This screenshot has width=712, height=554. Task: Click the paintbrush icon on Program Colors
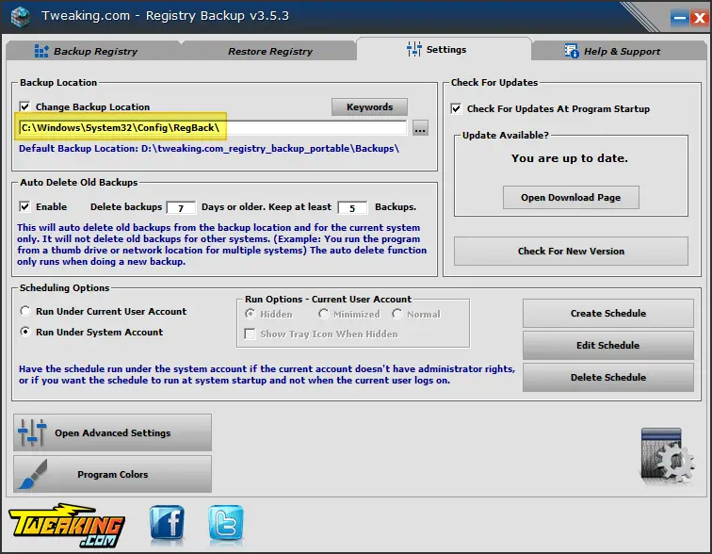point(33,474)
